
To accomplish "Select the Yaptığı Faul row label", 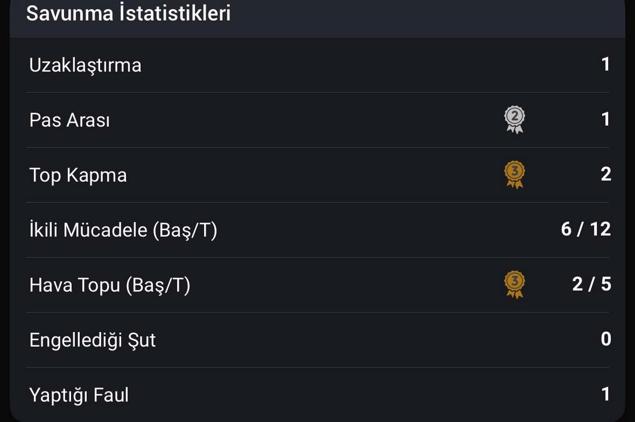I will click(x=79, y=395).
